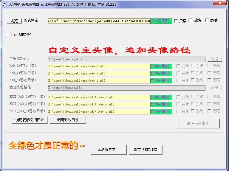Viewport: 229px width, 171px height.
Task: Toggle 隐藏 checkbox for 新武将库 file
Action: click(207, 21)
